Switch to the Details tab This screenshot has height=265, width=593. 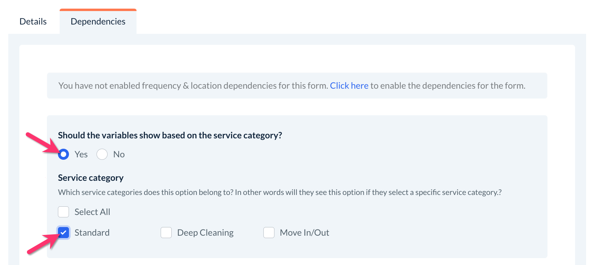[33, 21]
